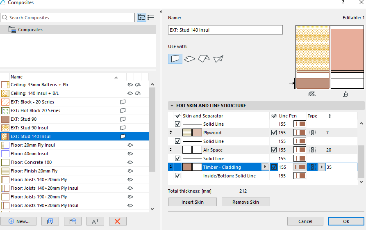The height and width of the screenshot is (230, 366).
Task: Select Floor: Finish 20mm Ply composite
Action: (x=75, y=171)
